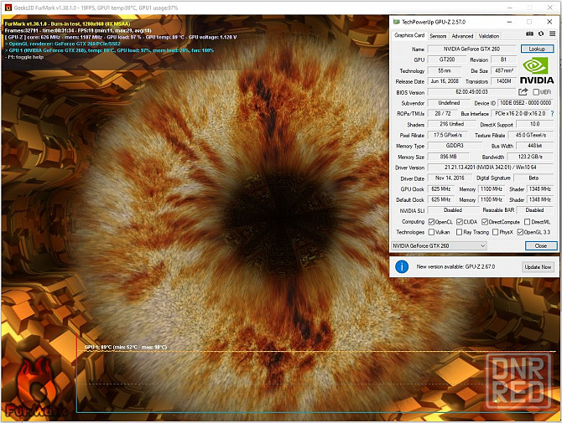This screenshot has height=423, width=562.
Task: Toggle the Ray Tracing checkbox
Action: (459, 232)
